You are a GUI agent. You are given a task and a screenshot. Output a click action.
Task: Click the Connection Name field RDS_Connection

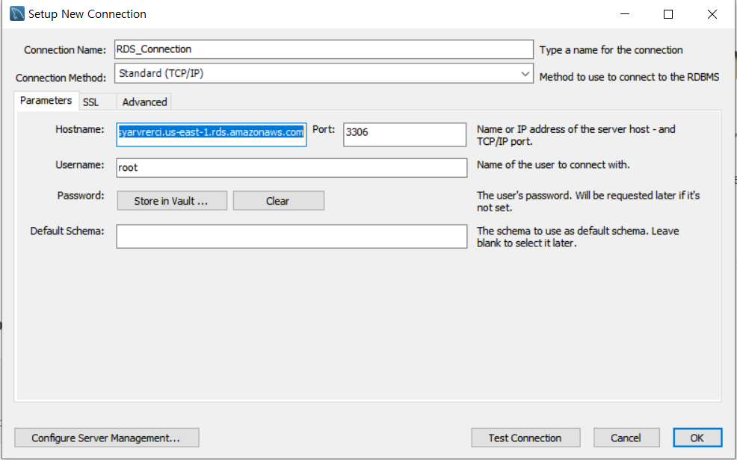click(x=324, y=49)
